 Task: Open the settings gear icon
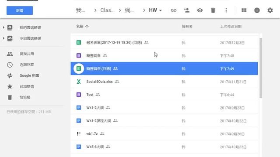(x=270, y=10)
